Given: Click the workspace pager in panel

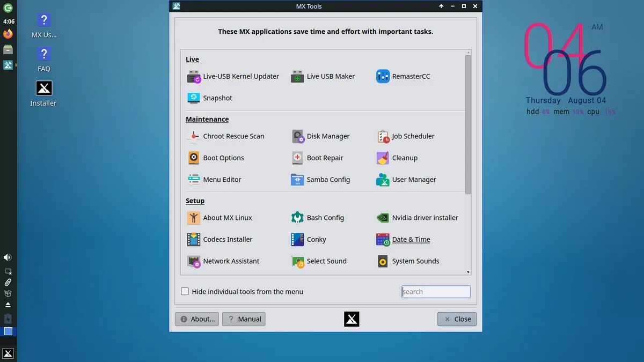Looking at the screenshot, I should click(8, 331).
